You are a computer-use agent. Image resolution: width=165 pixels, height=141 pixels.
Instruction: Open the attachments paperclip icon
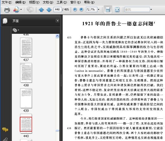(x=5, y=139)
